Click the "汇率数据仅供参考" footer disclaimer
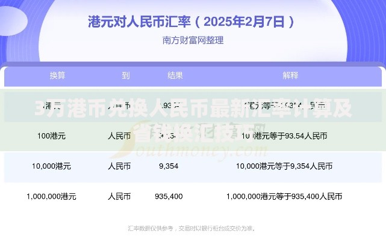This screenshot has height=240, width=386. (192, 228)
